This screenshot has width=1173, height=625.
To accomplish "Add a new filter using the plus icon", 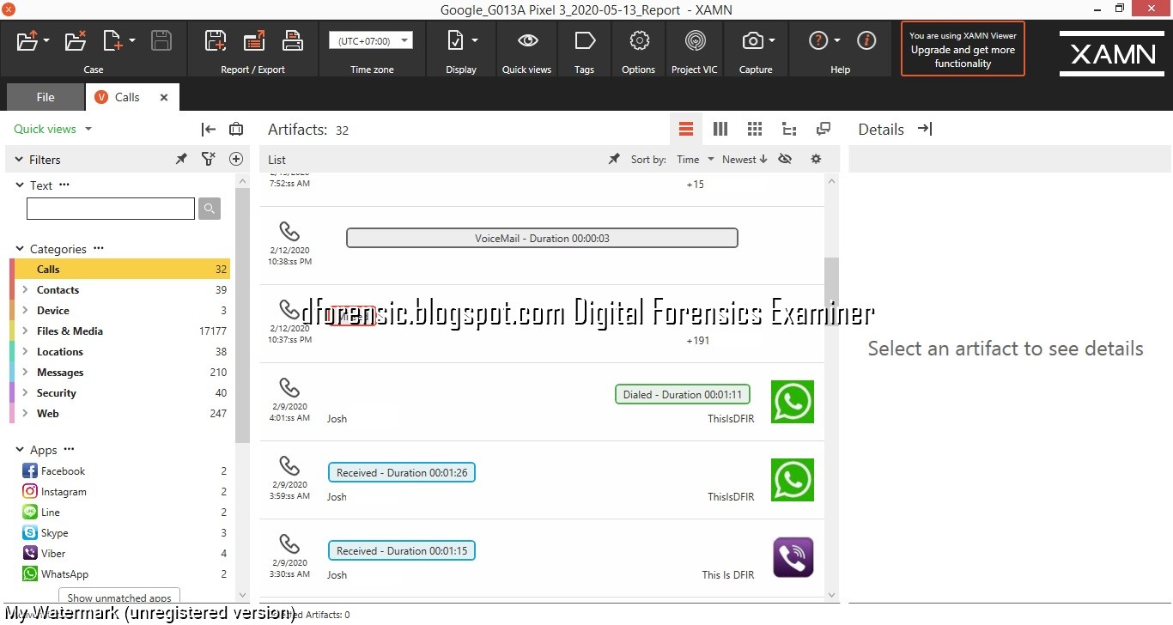I will coord(236,159).
